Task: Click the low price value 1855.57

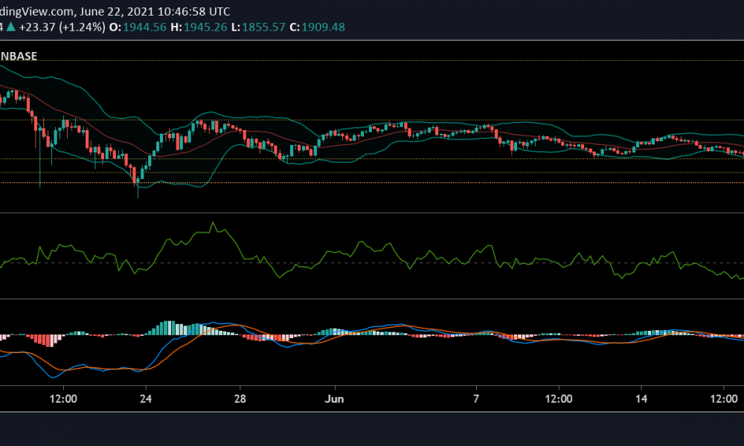Action: (x=264, y=27)
